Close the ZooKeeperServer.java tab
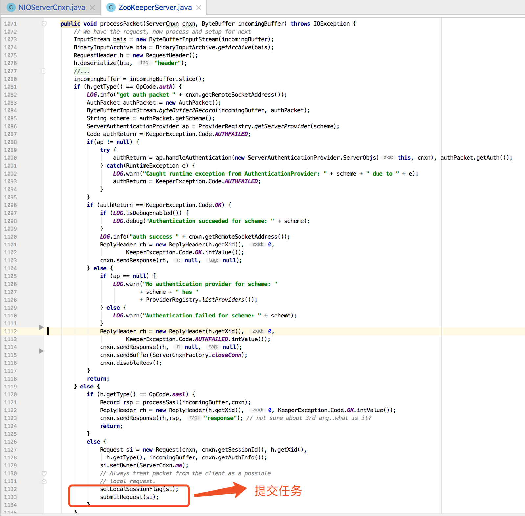The width and height of the screenshot is (525, 516). coord(199,8)
